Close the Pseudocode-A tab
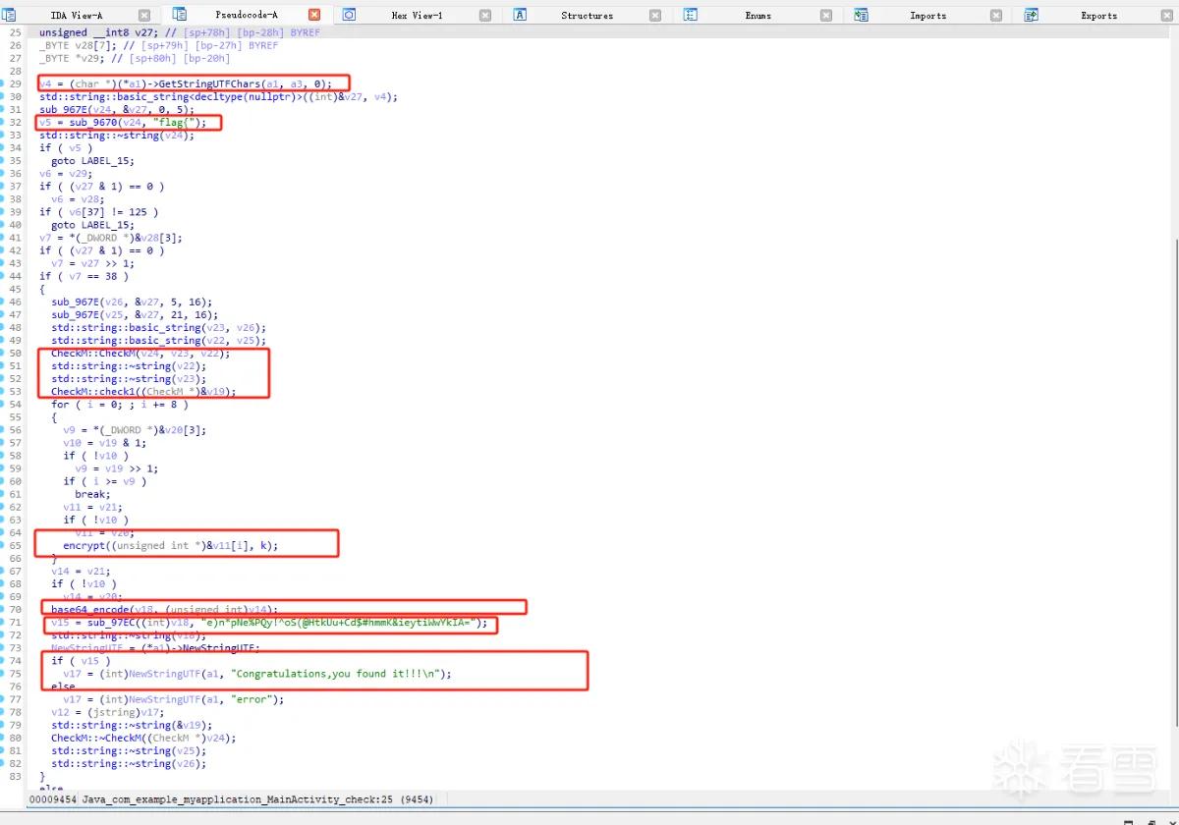 tap(314, 16)
